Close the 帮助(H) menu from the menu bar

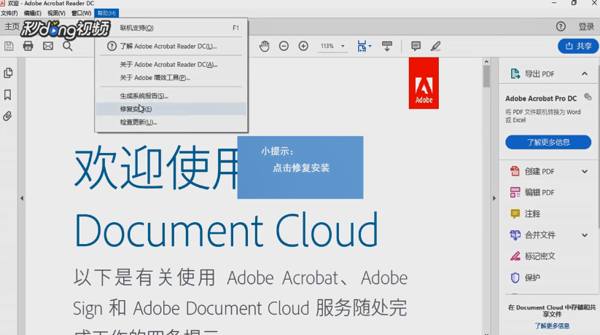click(106, 13)
